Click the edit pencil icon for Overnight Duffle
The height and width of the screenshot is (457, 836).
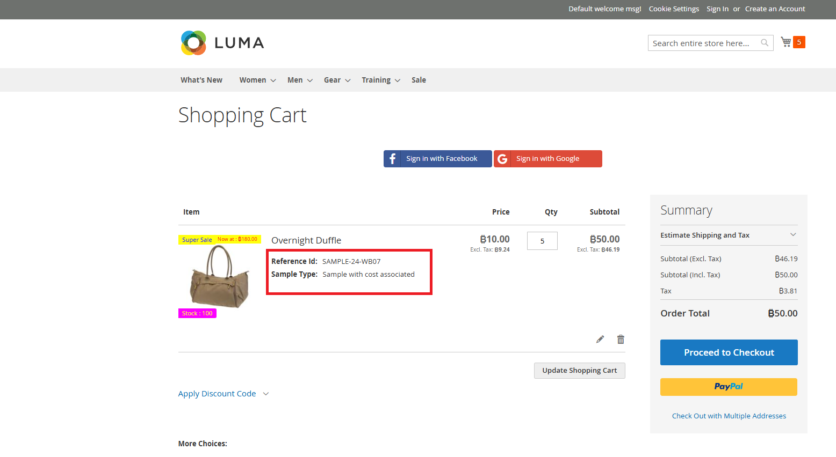(600, 339)
